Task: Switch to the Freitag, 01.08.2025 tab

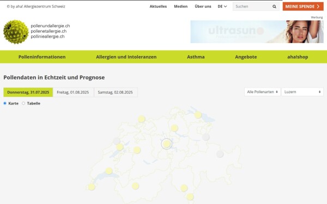Action: (73, 92)
